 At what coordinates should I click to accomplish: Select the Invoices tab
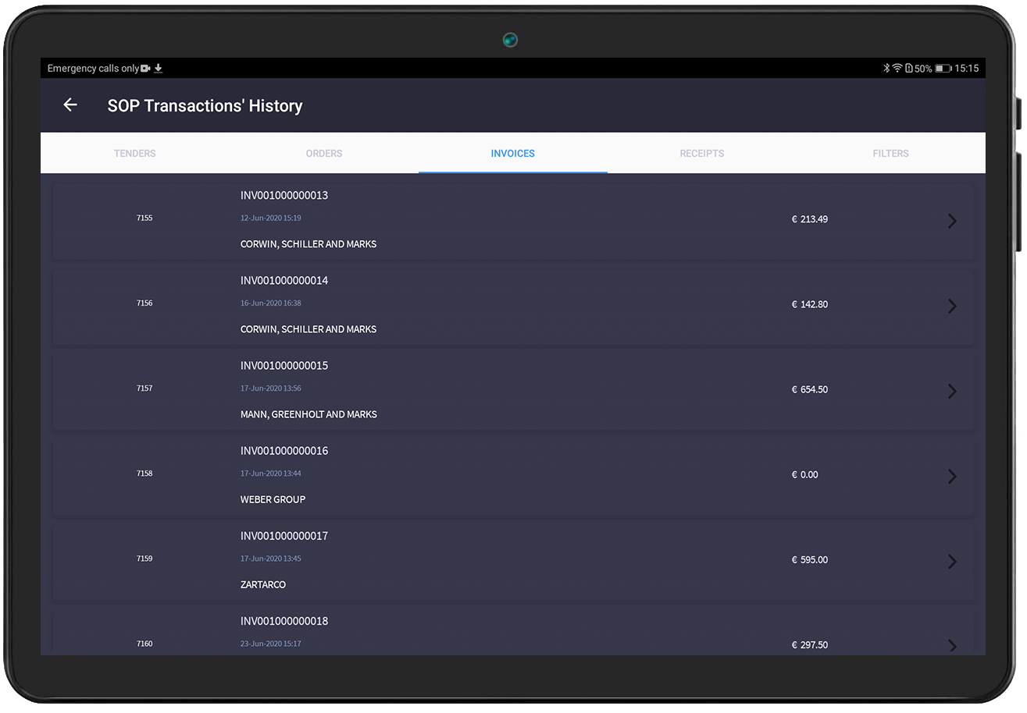[512, 154]
